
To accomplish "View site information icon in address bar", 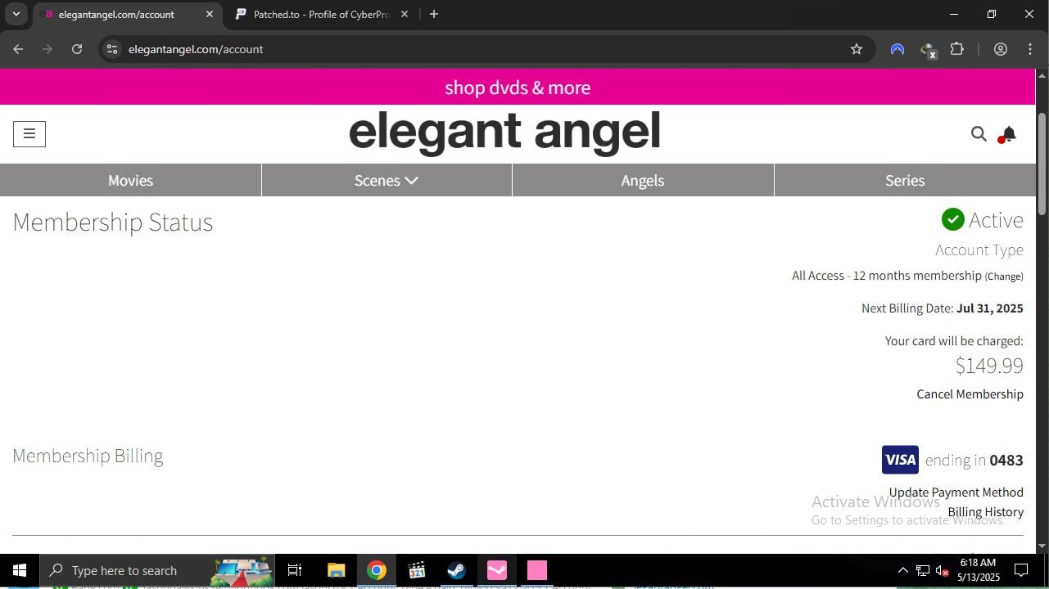I will point(113,49).
